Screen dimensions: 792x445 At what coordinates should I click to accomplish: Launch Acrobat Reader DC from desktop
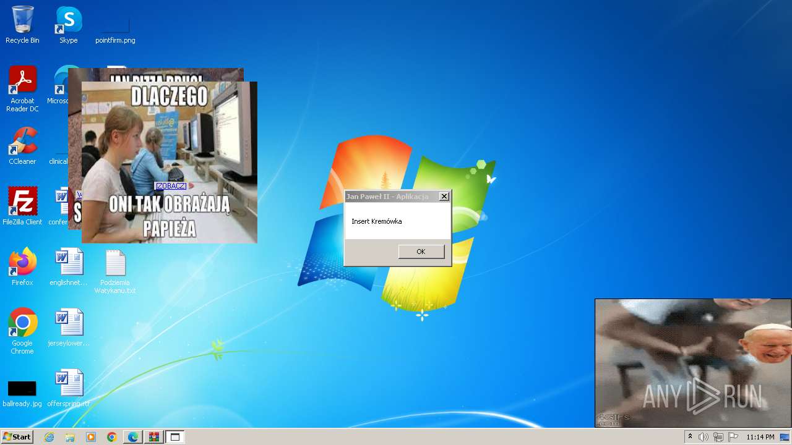(22, 88)
